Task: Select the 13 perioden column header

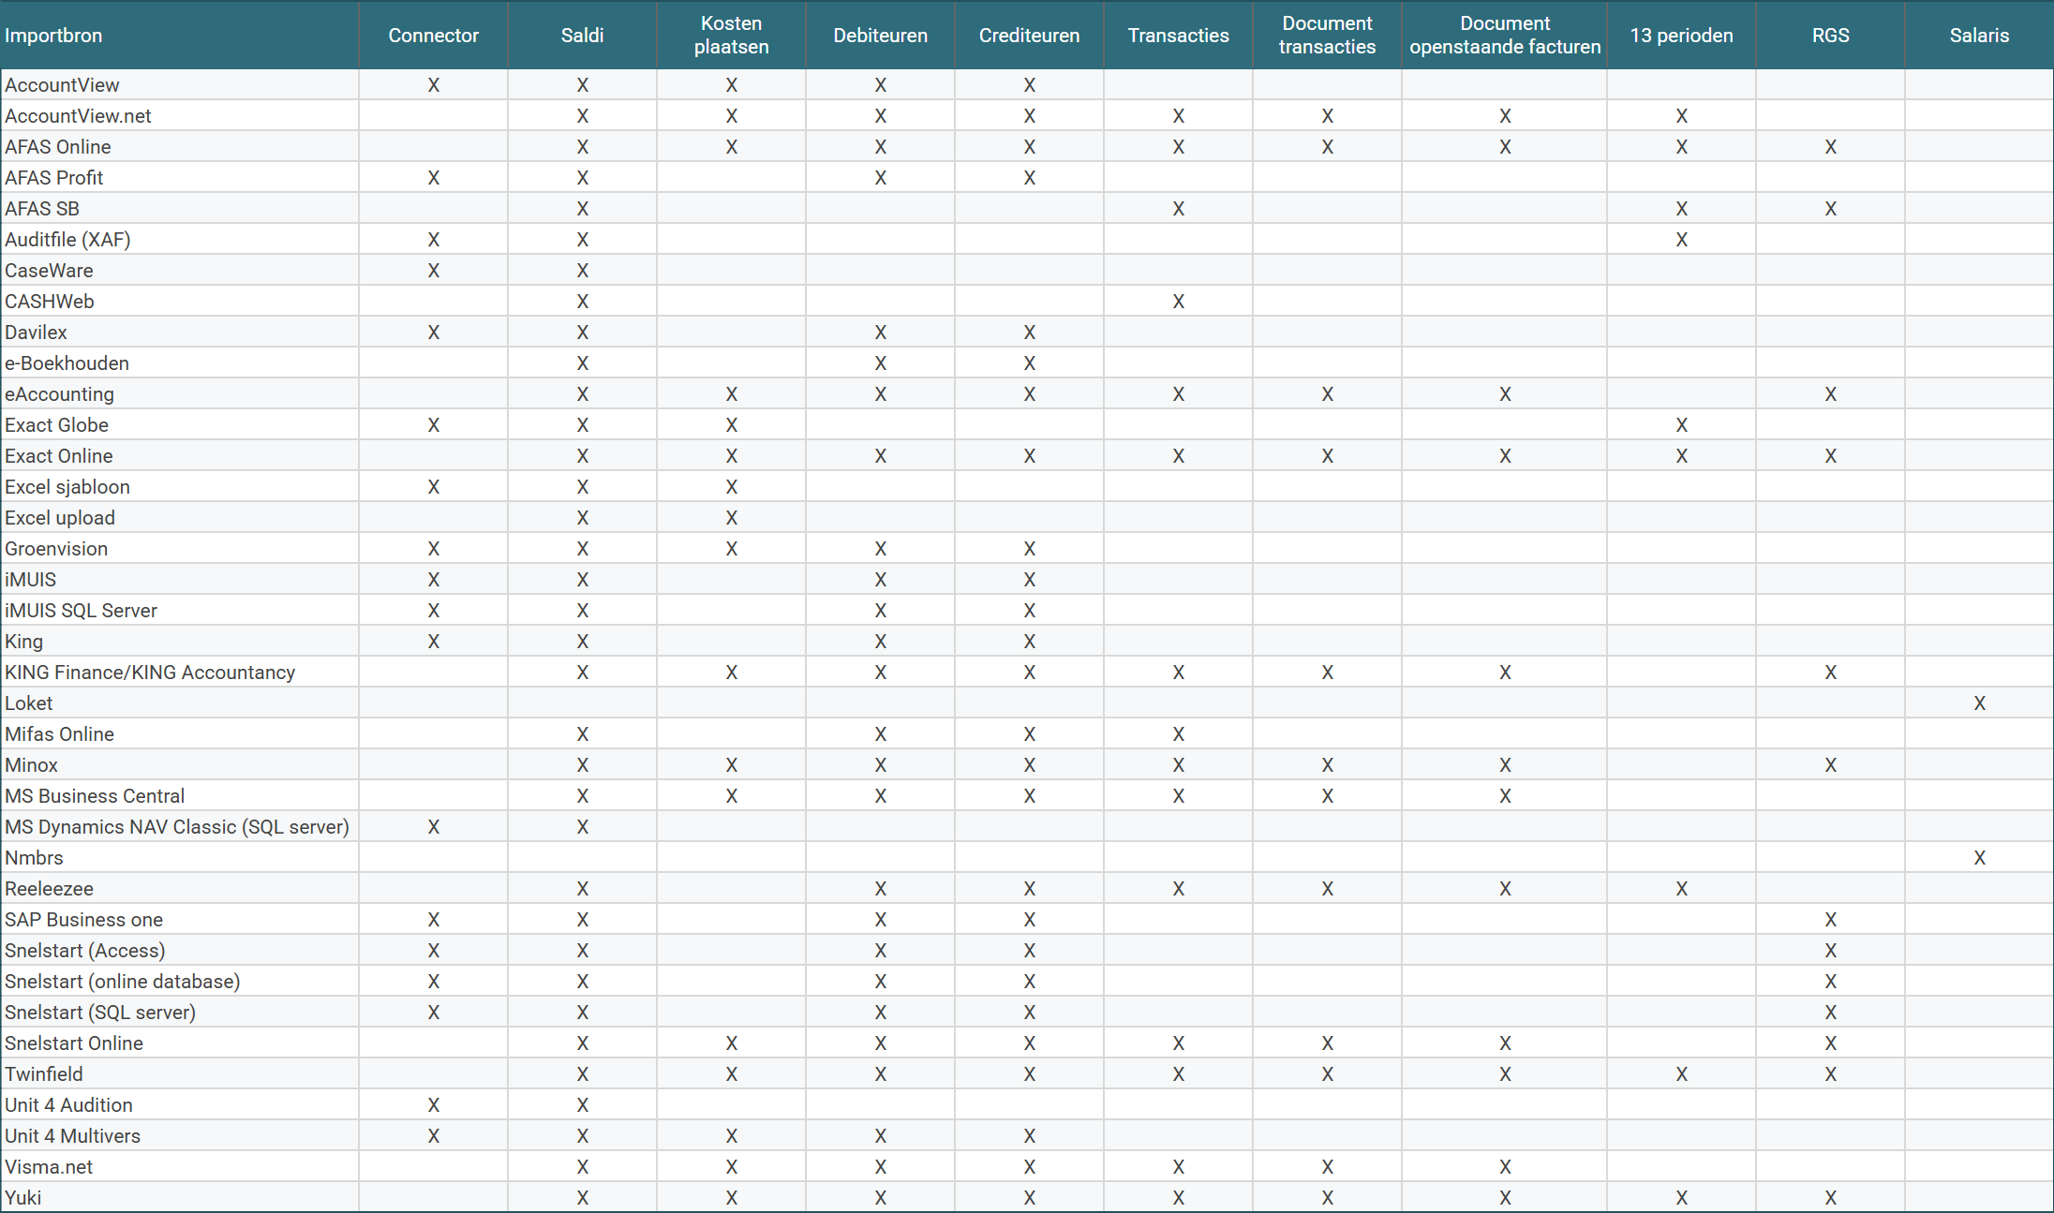Action: click(1681, 36)
